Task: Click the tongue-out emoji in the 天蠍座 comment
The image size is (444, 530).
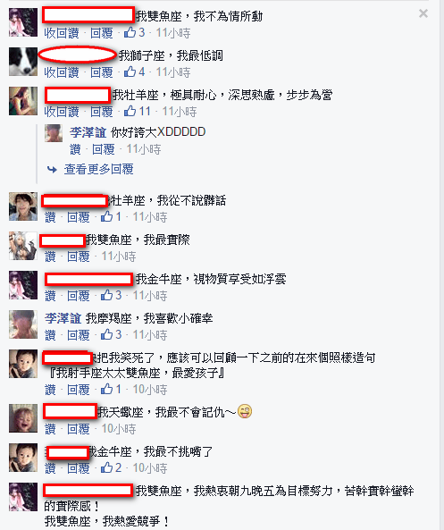Action: (x=245, y=412)
